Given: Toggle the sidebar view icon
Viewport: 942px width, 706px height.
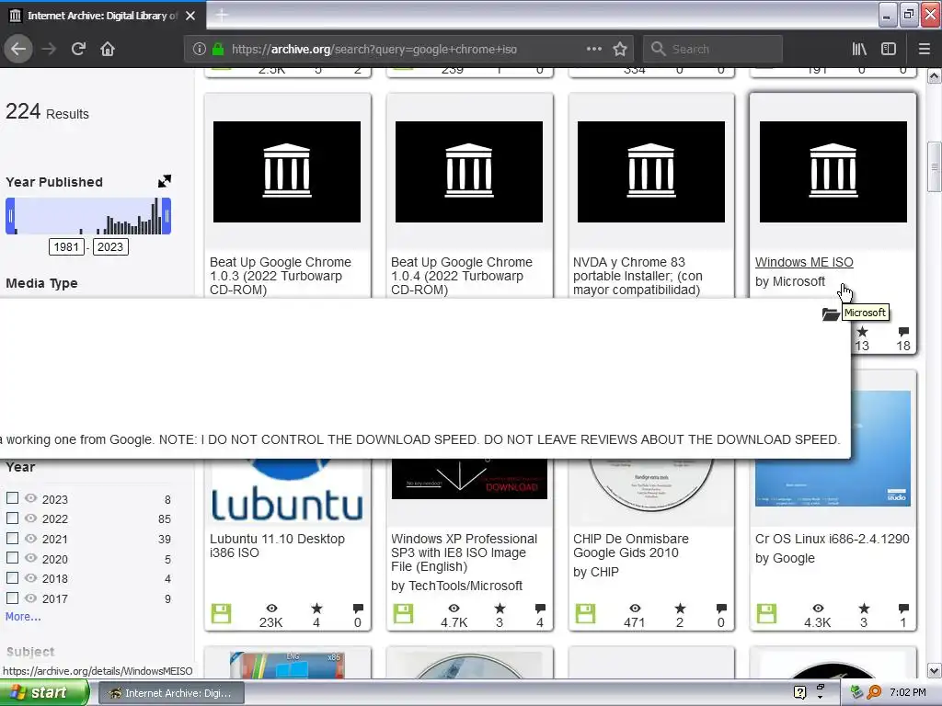Looking at the screenshot, I should pos(889,49).
